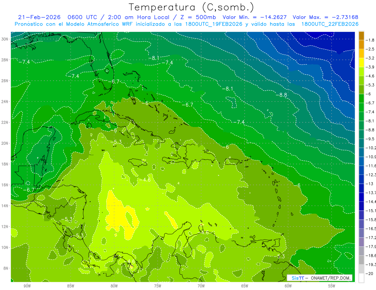The width and height of the screenshot is (376, 290).
Task: Click the 30N latitude label
Action: tap(5, 39)
